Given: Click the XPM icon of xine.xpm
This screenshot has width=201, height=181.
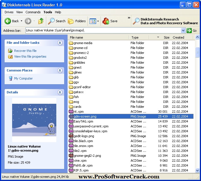Looking at the screenshot, I should point(71,161).
